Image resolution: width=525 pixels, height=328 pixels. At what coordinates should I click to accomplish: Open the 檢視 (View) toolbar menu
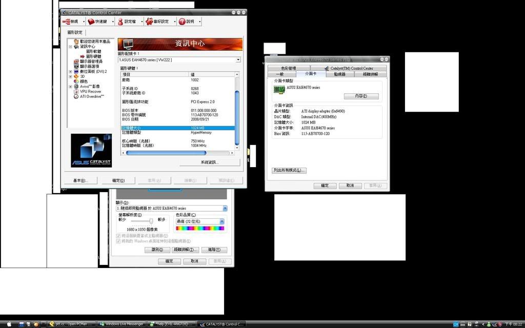click(x=72, y=22)
